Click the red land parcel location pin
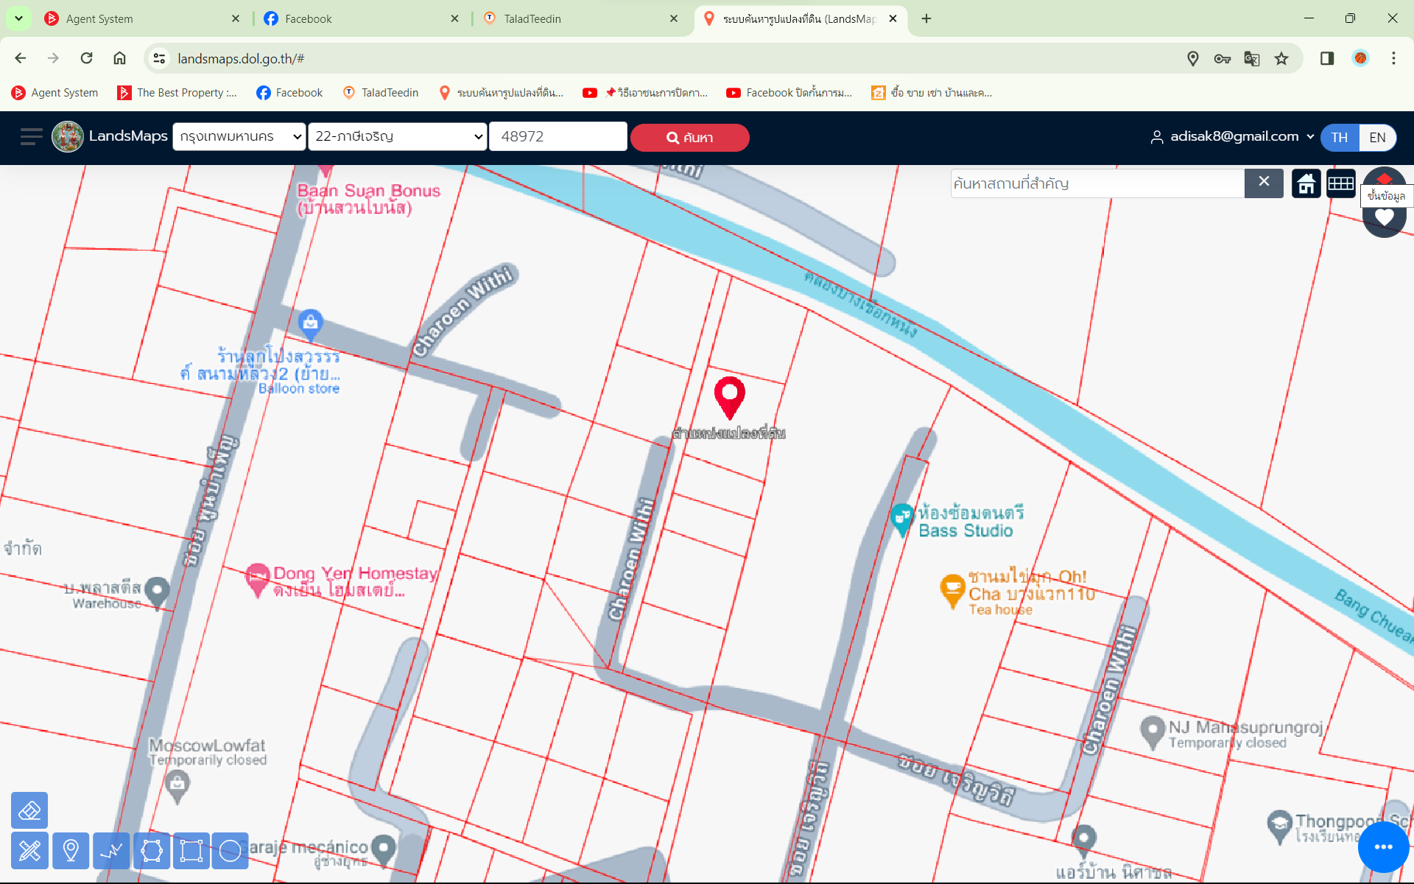The width and height of the screenshot is (1414, 884). (x=730, y=397)
